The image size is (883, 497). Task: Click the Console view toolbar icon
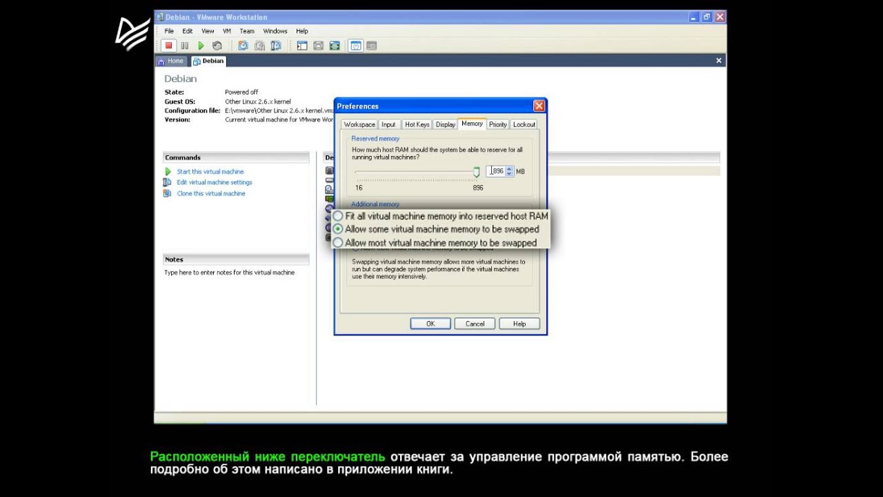pos(372,46)
